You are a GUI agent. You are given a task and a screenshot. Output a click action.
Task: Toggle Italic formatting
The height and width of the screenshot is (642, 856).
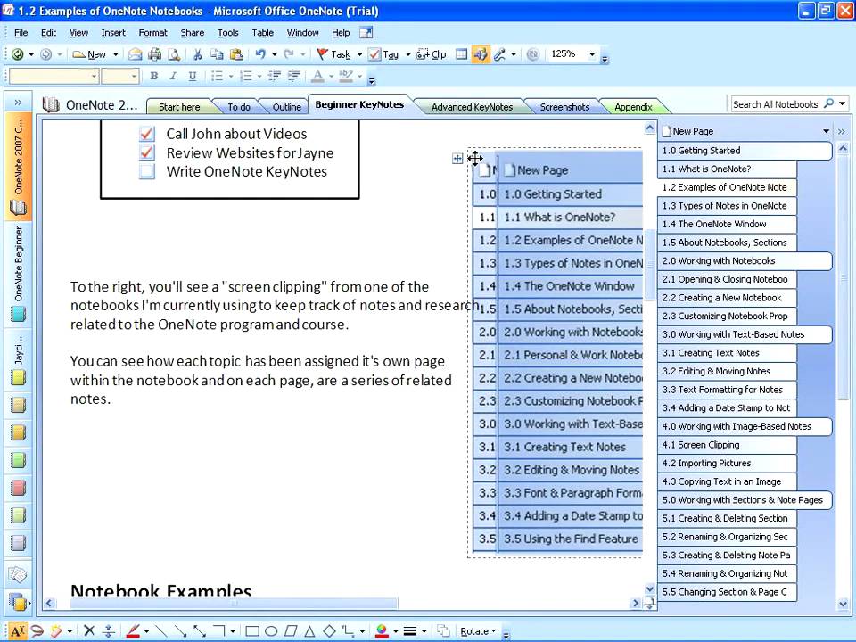click(173, 76)
